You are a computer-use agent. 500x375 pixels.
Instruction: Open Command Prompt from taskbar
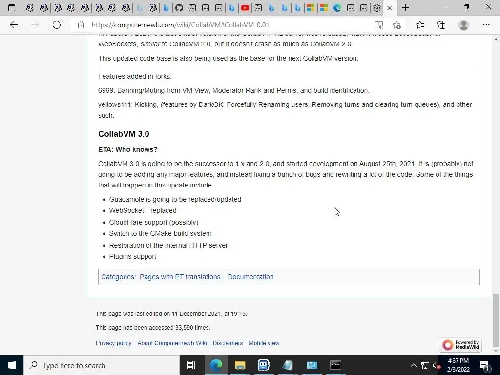click(335, 365)
